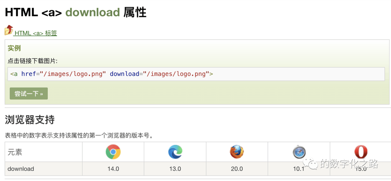Click the page title HTML <a> download 属性
The width and height of the screenshot is (391, 181).
(x=76, y=12)
